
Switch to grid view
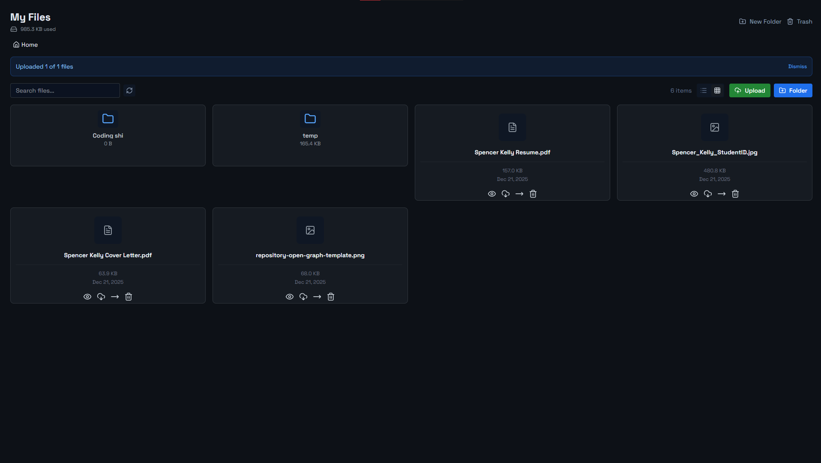(x=717, y=90)
